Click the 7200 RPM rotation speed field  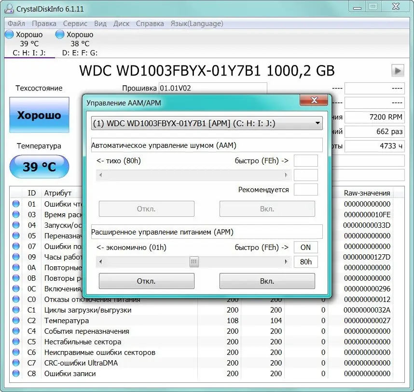(374, 117)
